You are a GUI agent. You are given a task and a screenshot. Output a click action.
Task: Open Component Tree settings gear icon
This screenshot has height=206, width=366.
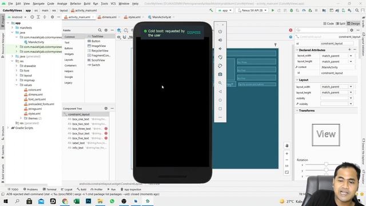106,108
